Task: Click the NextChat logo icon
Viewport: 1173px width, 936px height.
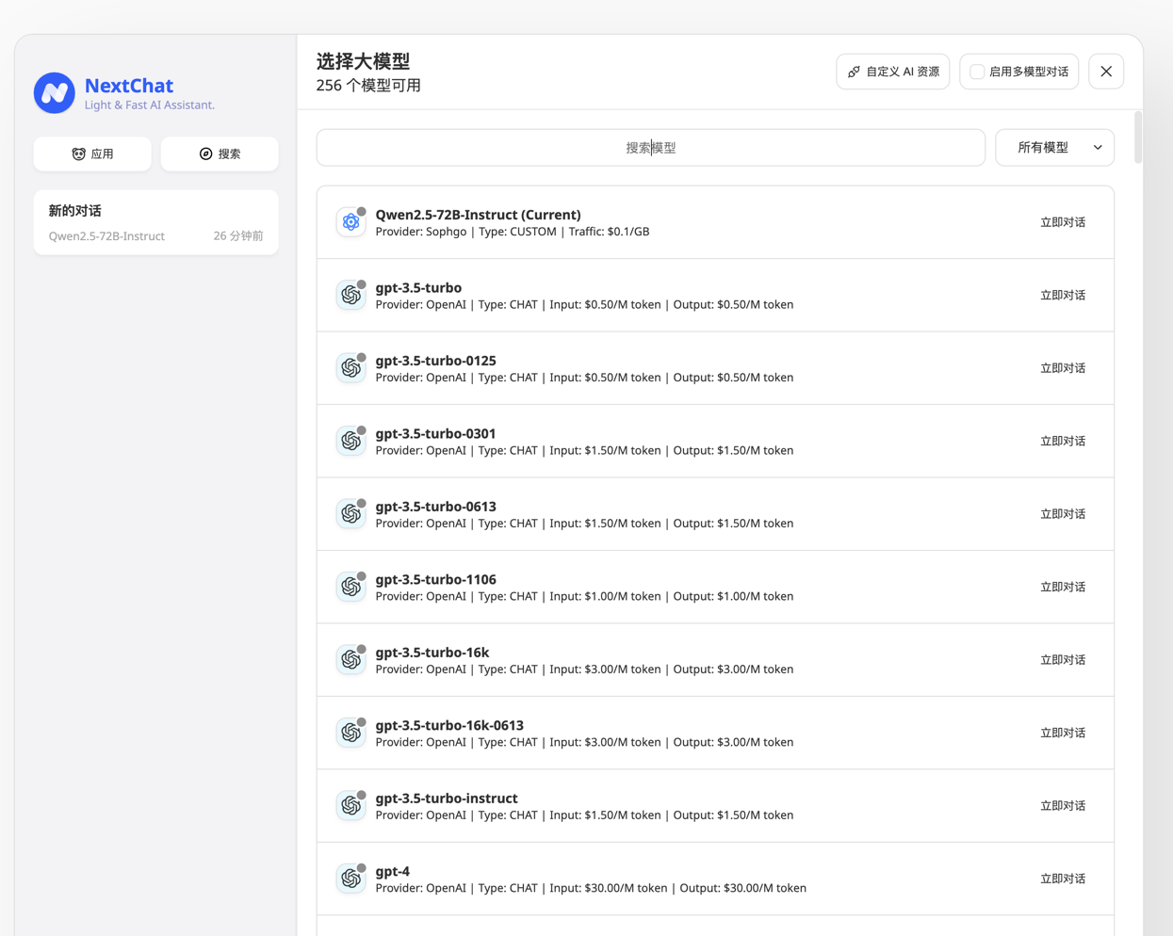Action: coord(55,93)
